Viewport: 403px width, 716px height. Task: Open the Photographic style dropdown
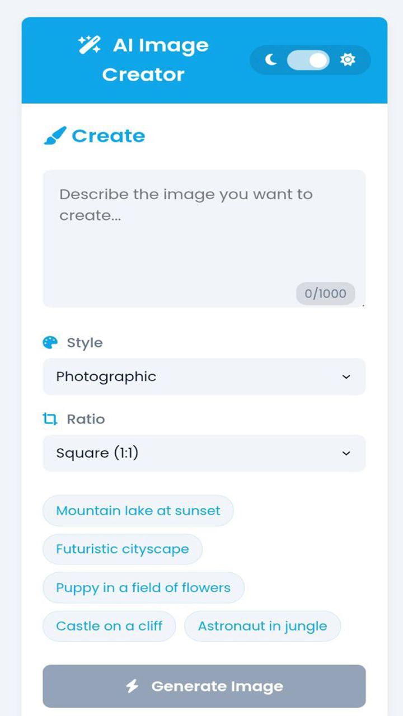[204, 376]
